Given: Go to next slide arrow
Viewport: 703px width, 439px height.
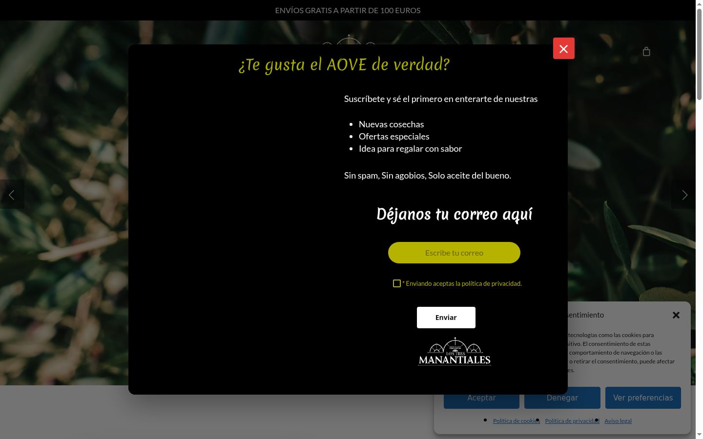Looking at the screenshot, I should 684,195.
